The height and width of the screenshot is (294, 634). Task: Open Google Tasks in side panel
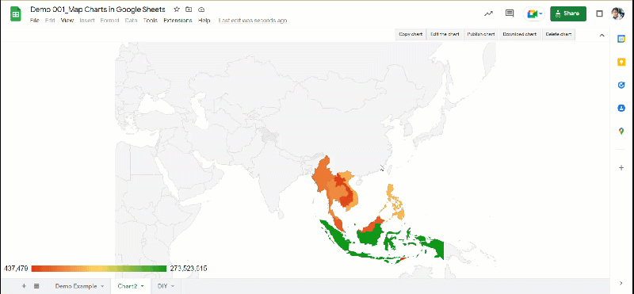[621, 85]
